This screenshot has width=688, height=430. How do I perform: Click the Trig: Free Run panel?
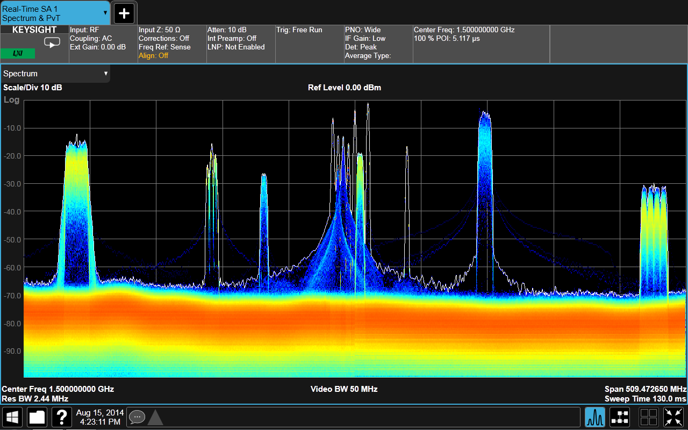click(x=309, y=43)
